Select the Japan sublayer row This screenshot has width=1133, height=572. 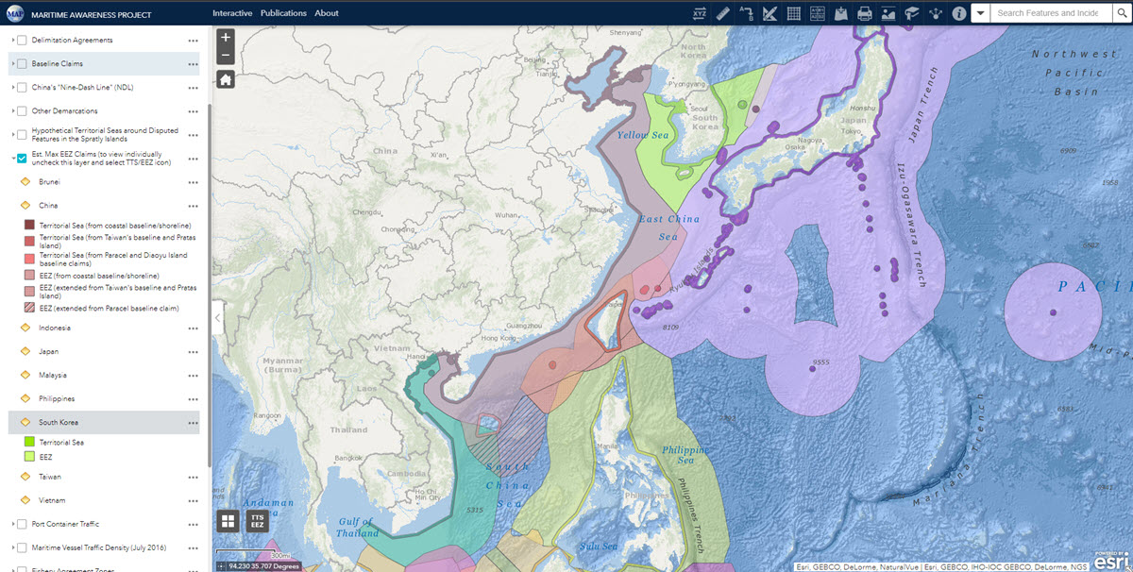click(x=104, y=351)
